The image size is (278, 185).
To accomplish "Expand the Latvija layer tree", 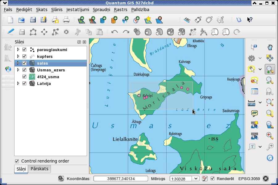I will [x=18, y=83].
